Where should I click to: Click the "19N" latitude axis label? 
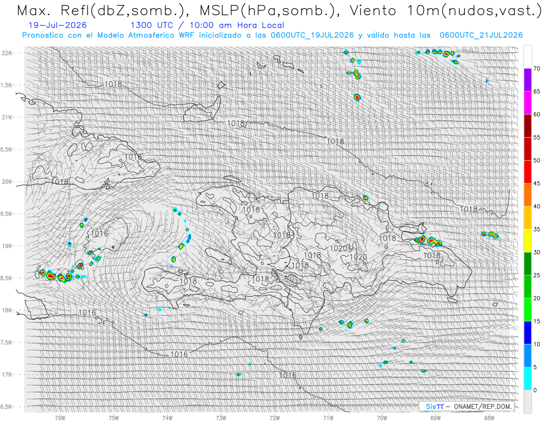point(7,246)
